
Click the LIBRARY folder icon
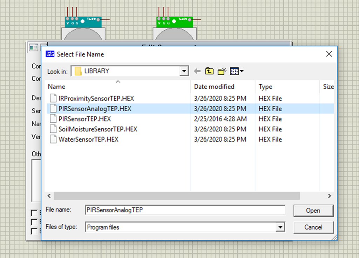(78, 71)
